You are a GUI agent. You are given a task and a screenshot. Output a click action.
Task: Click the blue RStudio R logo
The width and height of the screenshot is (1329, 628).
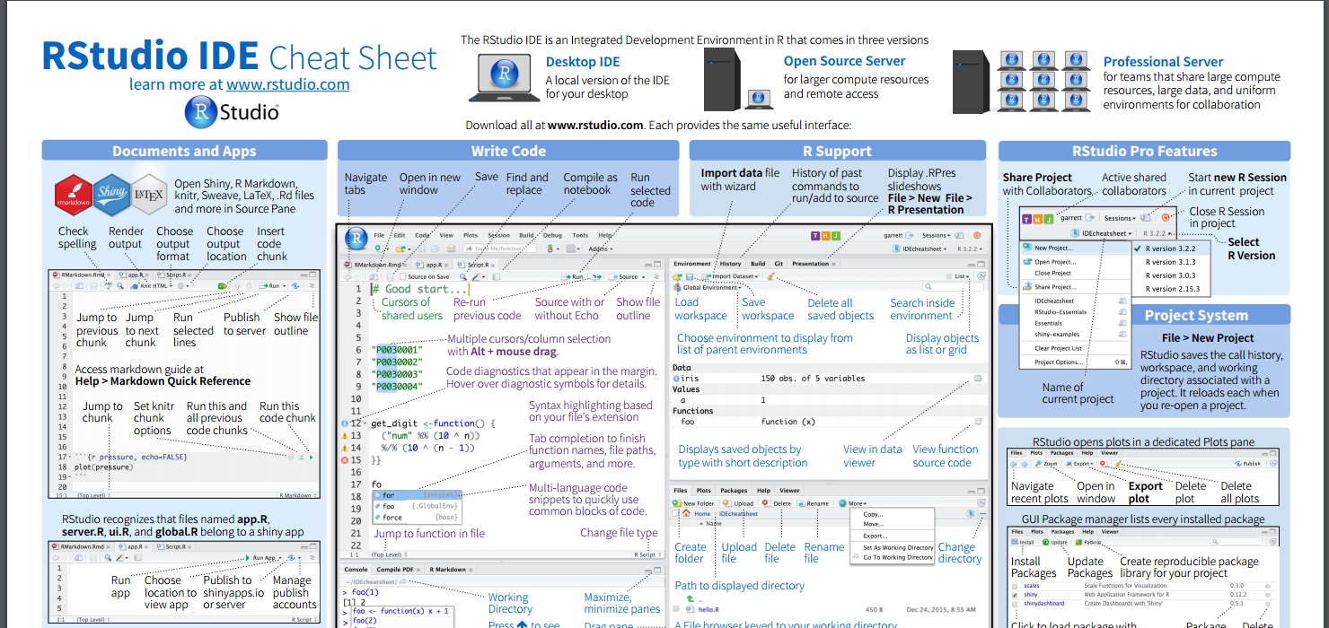tap(356, 238)
